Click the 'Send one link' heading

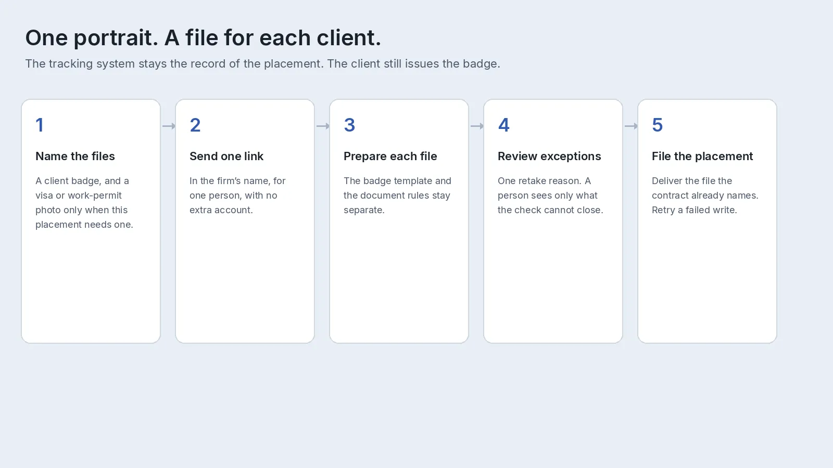[226, 156]
